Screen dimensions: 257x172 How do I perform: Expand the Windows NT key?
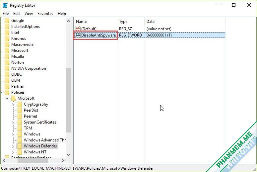coord(13,152)
